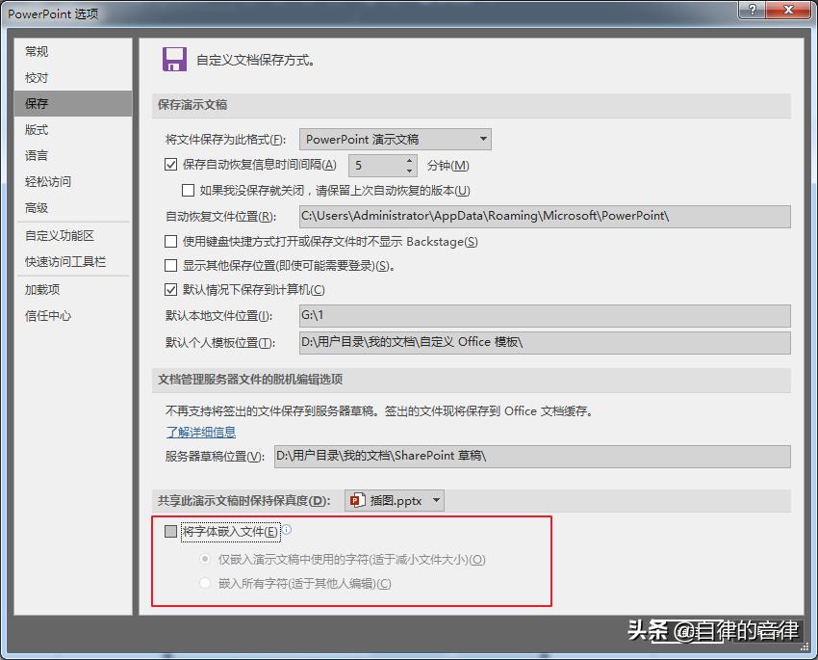Open the 高级 options category
Screen dimensions: 818x660
[73, 208]
